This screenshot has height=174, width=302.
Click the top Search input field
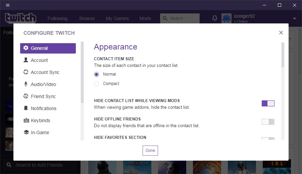pos(180,18)
